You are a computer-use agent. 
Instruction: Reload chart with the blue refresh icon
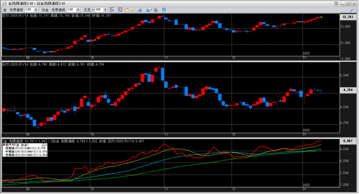(x=164, y=10)
